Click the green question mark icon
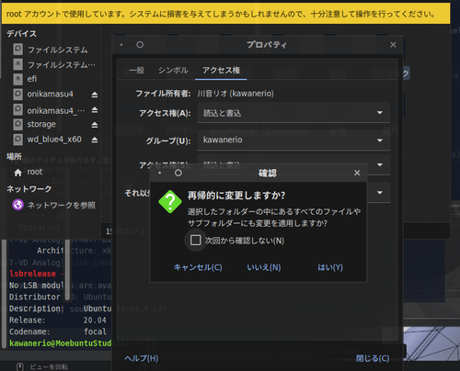The image size is (460, 371). point(170,201)
